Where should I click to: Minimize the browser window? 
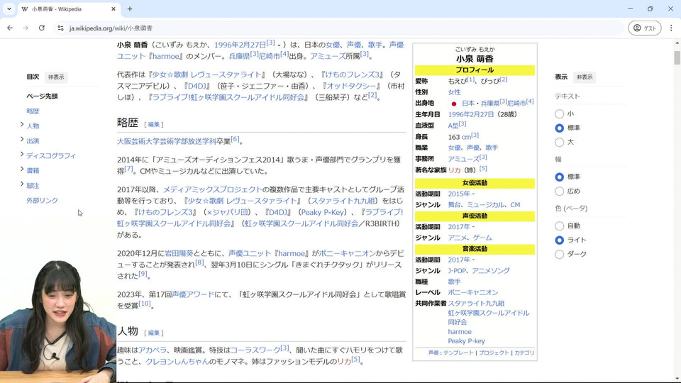coord(630,9)
